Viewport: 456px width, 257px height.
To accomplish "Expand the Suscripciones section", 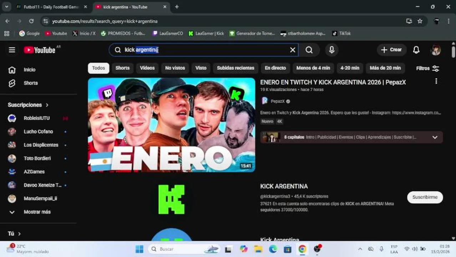I will [28, 105].
